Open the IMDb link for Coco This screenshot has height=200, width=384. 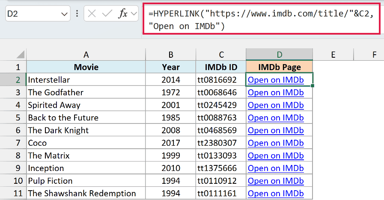tap(276, 143)
